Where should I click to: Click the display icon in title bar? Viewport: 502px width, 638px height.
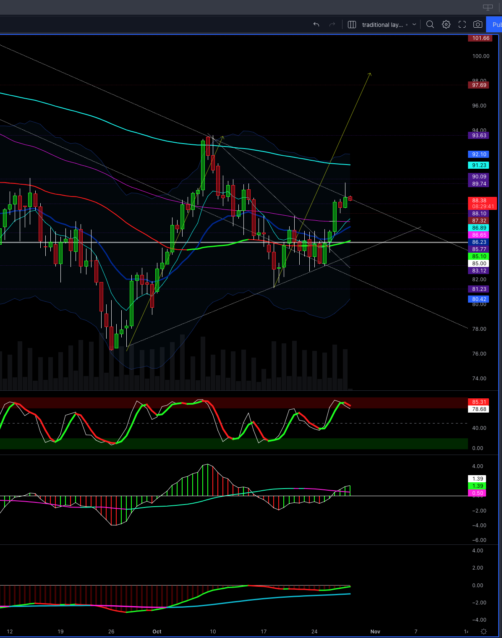(488, 7)
